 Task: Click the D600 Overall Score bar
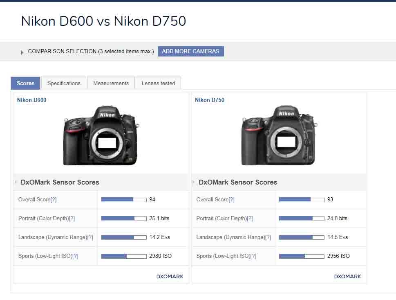[x=124, y=200]
